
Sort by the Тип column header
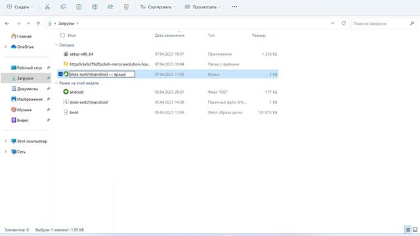[211, 35]
